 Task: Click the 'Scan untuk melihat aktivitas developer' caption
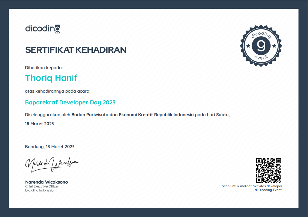point(252,186)
